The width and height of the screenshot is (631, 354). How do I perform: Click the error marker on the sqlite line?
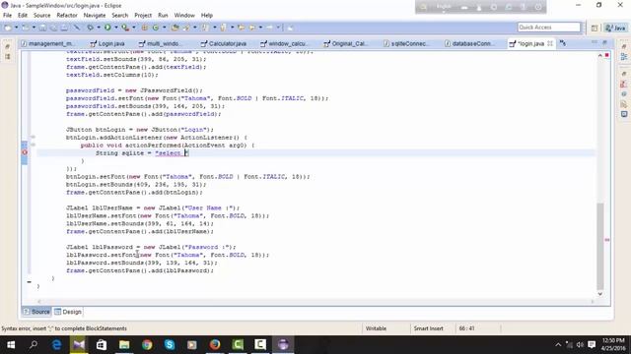pyautogui.click(x=25, y=152)
